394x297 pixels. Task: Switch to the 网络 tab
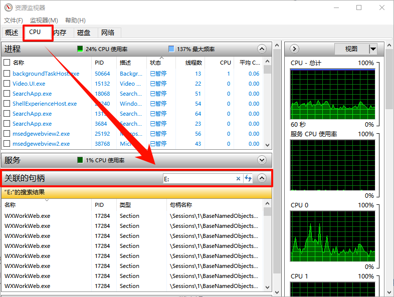[x=108, y=33]
